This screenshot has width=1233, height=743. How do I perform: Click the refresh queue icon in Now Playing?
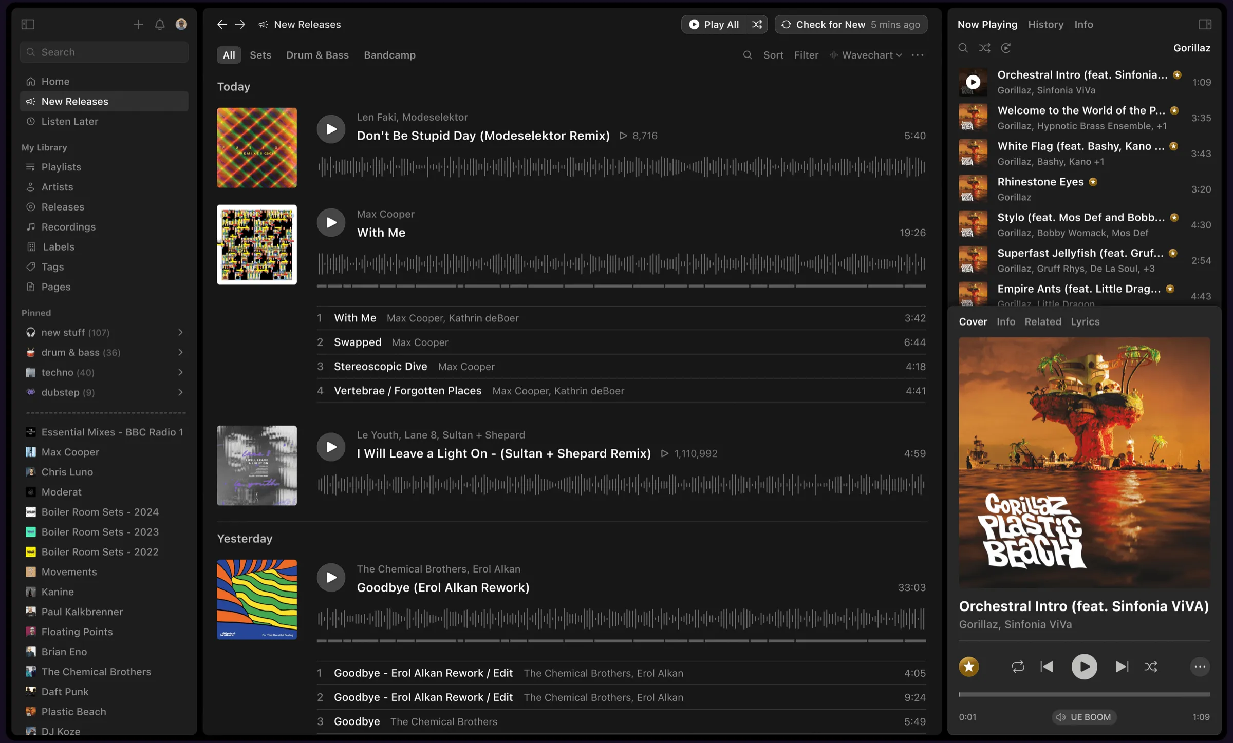point(1006,48)
